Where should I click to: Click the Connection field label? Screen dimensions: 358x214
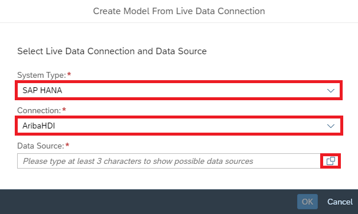click(39, 110)
